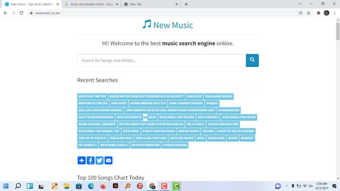Image resolution: width=340 pixels, height=191 pixels.
Task: Launch Firefox from taskbar
Action: [103, 186]
